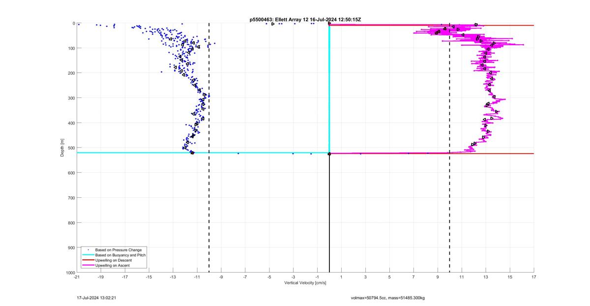Click legend entry 'Upwelling on Ascent'

tap(113, 265)
